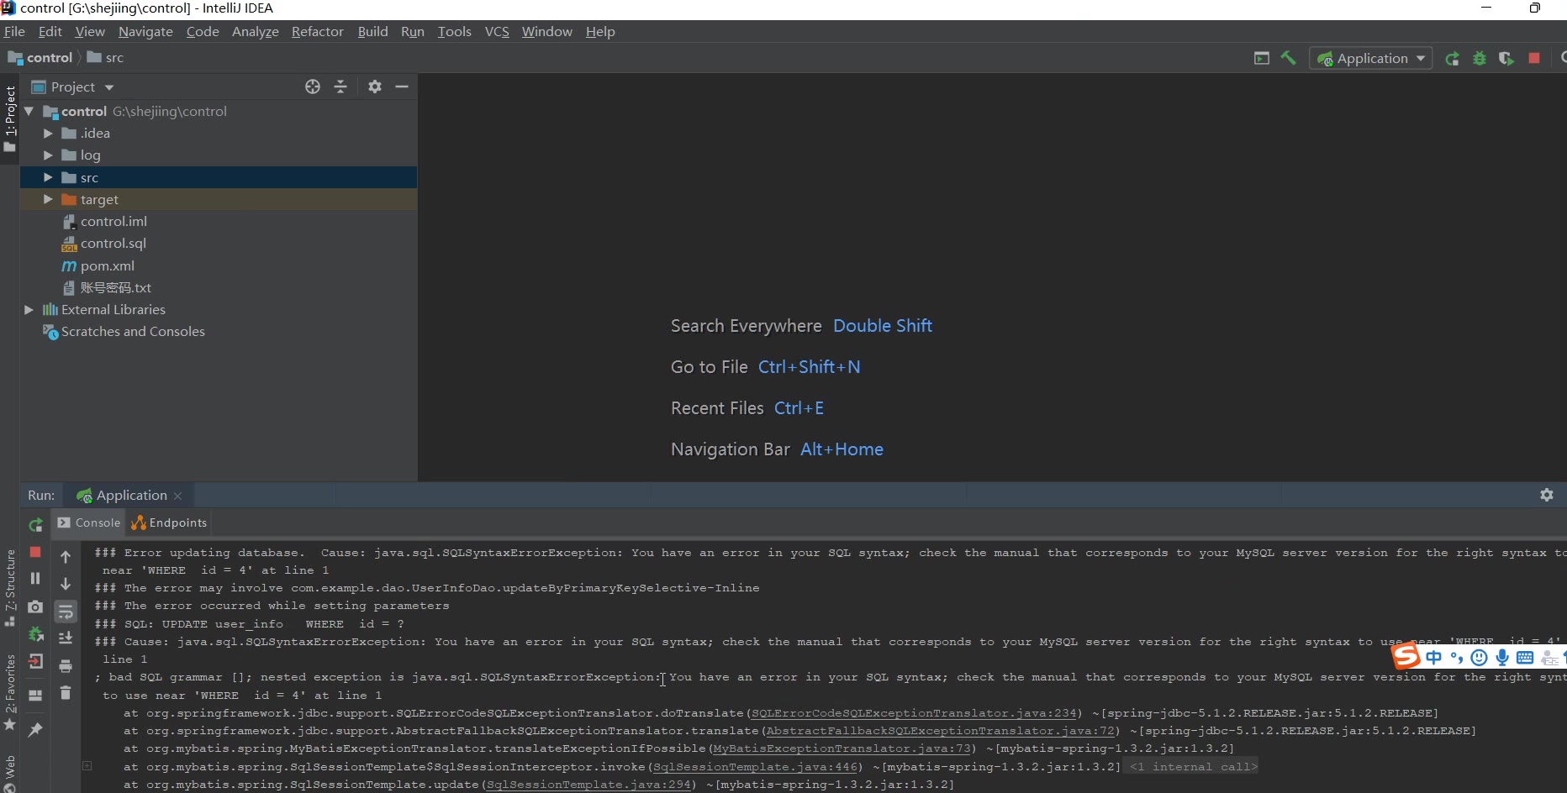This screenshot has height=793, width=1567.
Task: Open the File menu
Action: coord(14,31)
